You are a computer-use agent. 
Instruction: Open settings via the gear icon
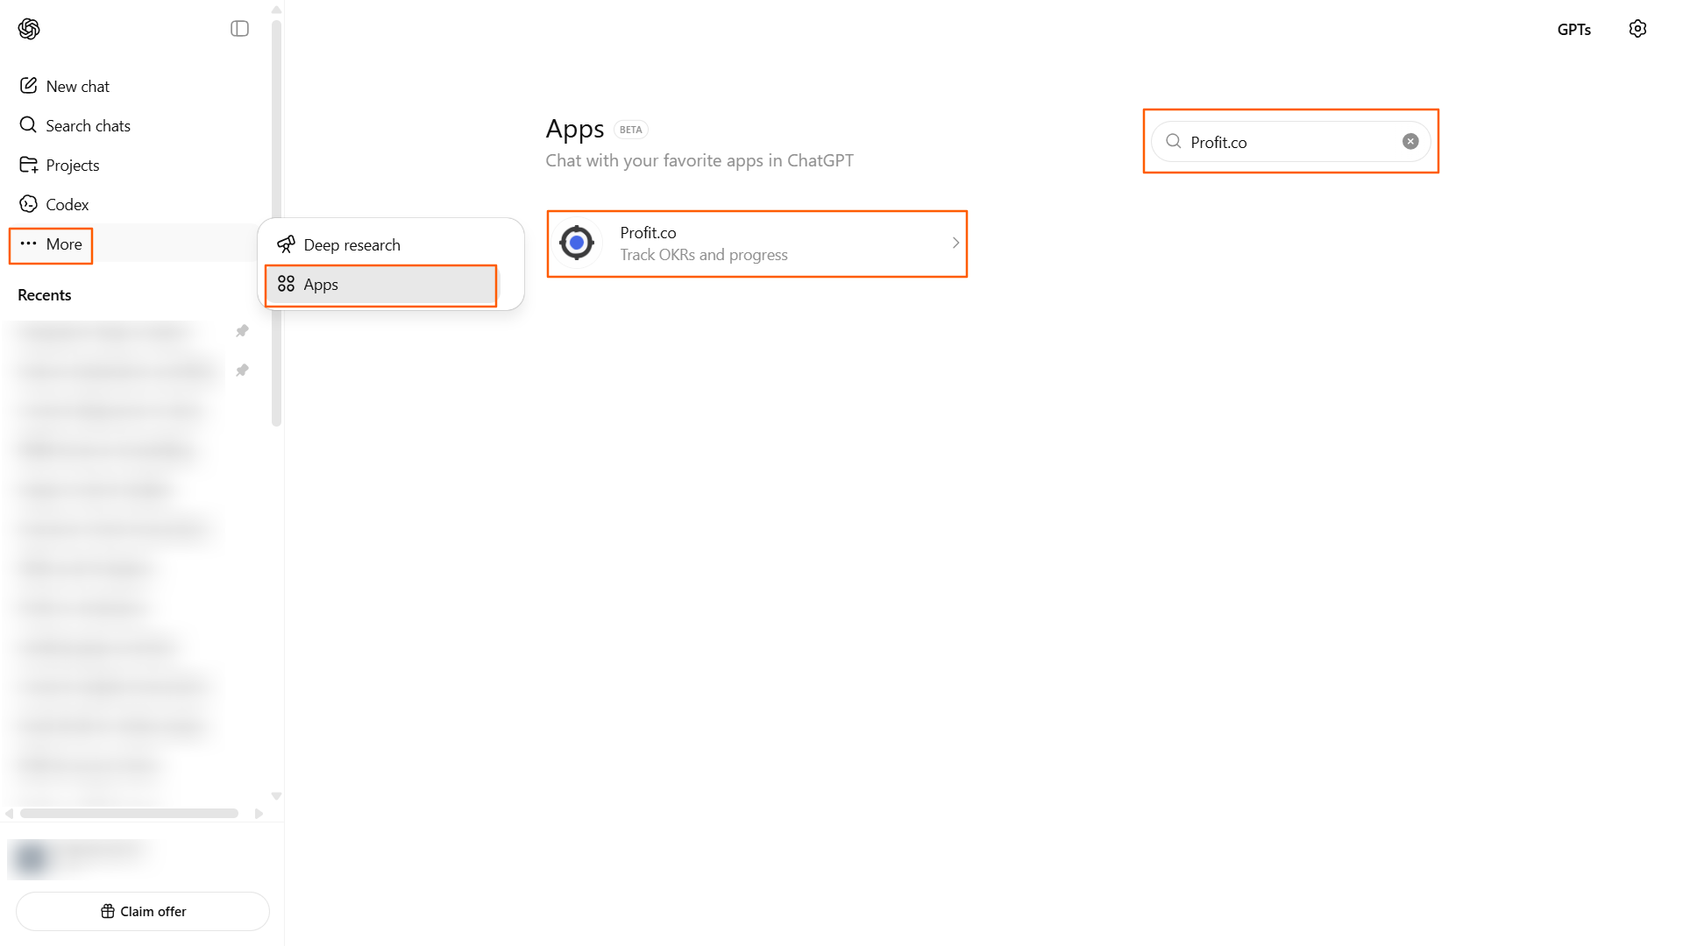coord(1637,29)
